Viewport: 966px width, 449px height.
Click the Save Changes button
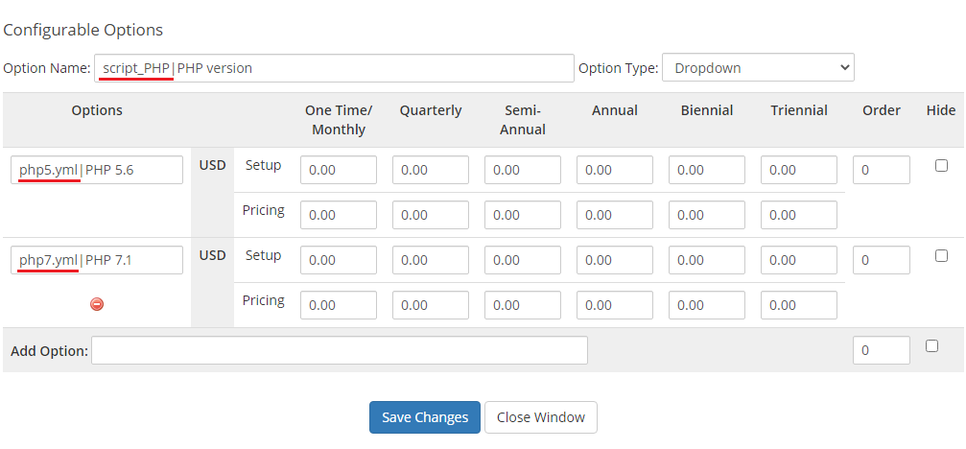click(x=425, y=417)
